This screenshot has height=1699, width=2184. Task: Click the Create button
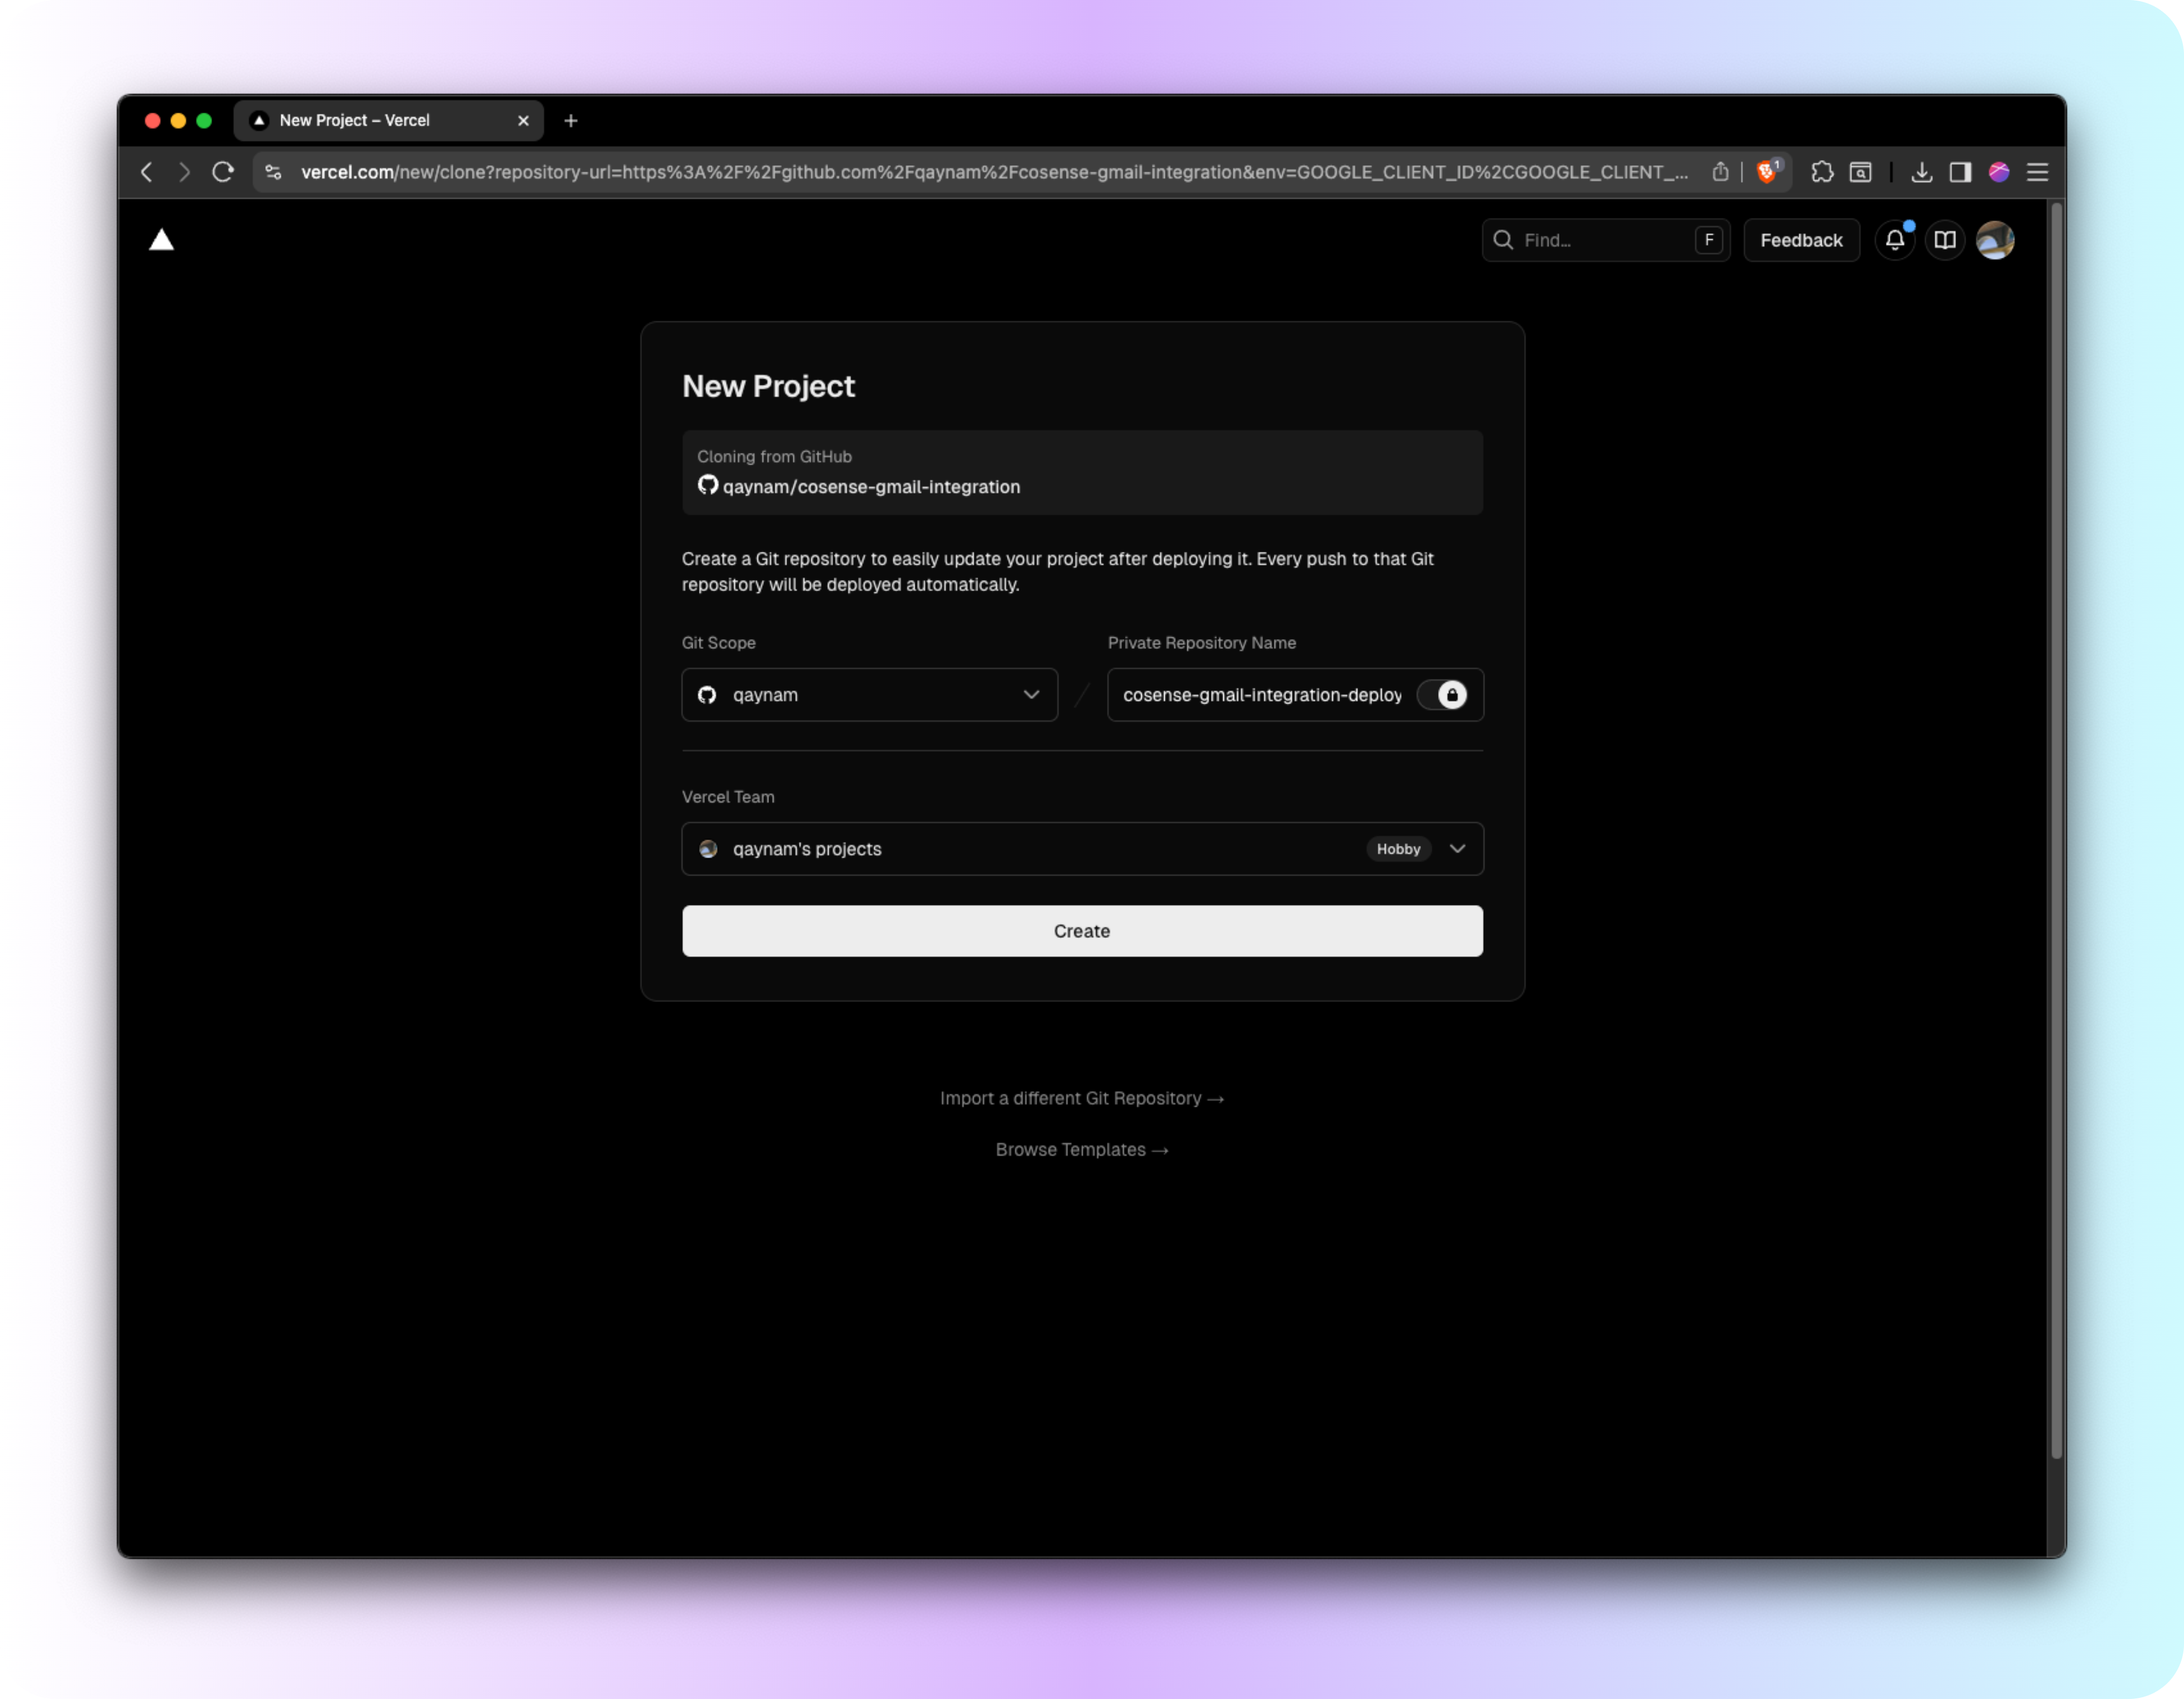(x=1082, y=931)
